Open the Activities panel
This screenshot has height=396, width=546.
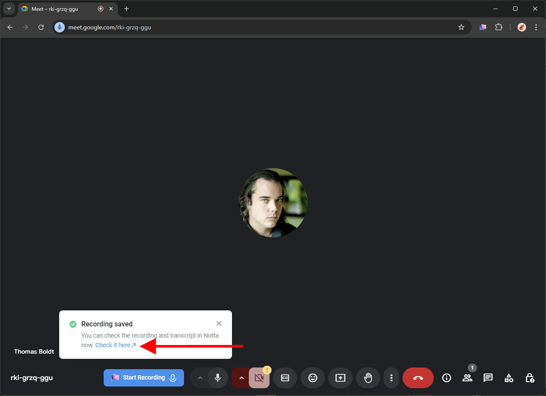[x=509, y=378]
